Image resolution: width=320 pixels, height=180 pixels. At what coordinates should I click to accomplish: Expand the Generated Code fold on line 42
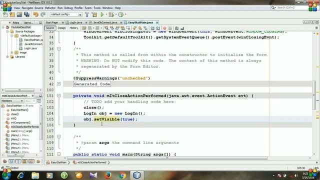tap(59, 84)
